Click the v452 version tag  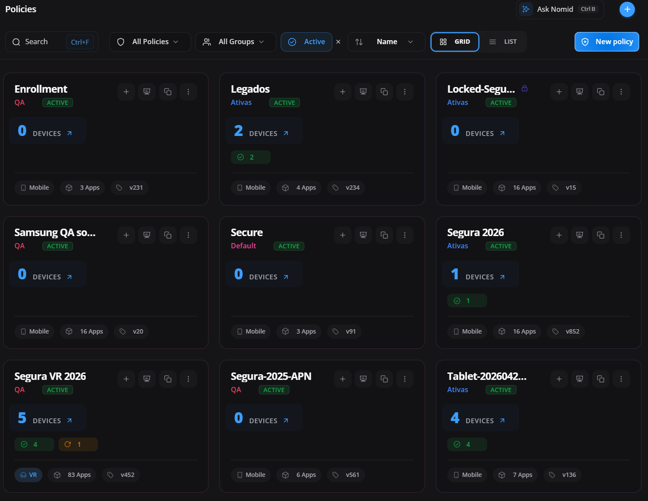[x=121, y=475]
